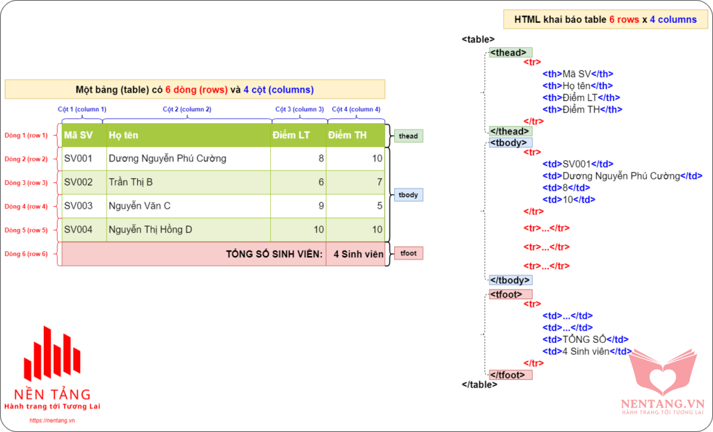Image resolution: width=713 pixels, height=432 pixels.
Task: Click the '4 Sinh viên' footer cell
Action: [x=356, y=254]
